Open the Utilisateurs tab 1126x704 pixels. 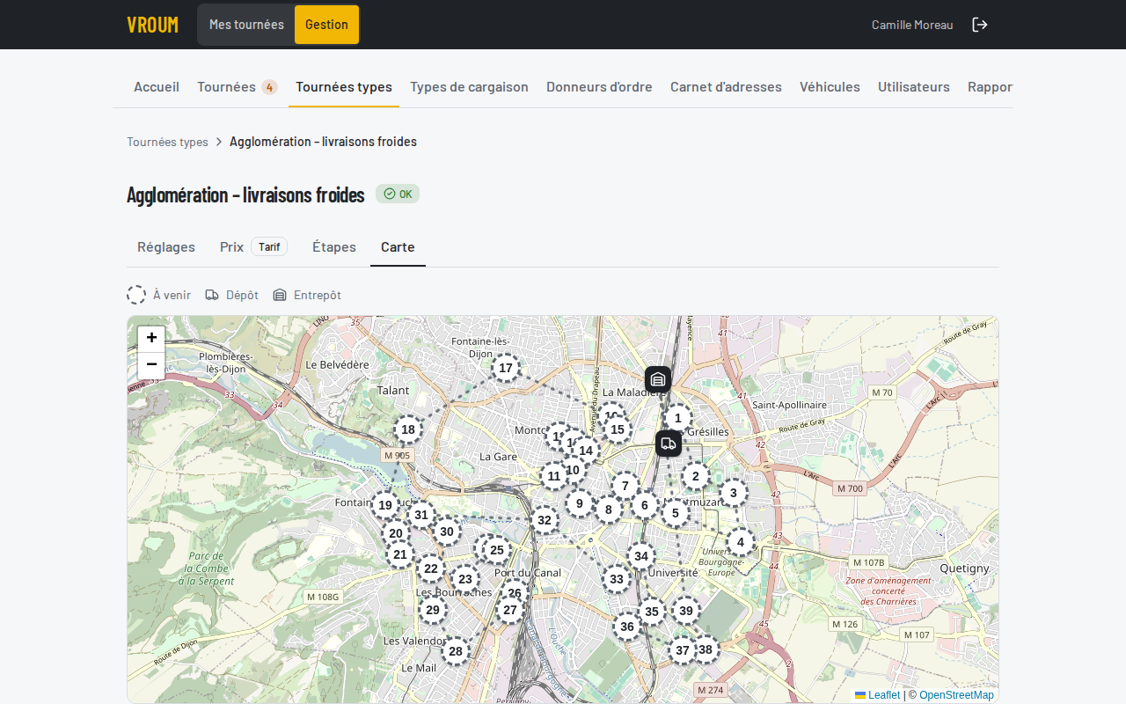[x=914, y=86]
